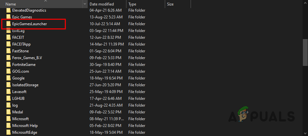Click the Medal folder icon
Screen dimensions: 308x136
8,112
